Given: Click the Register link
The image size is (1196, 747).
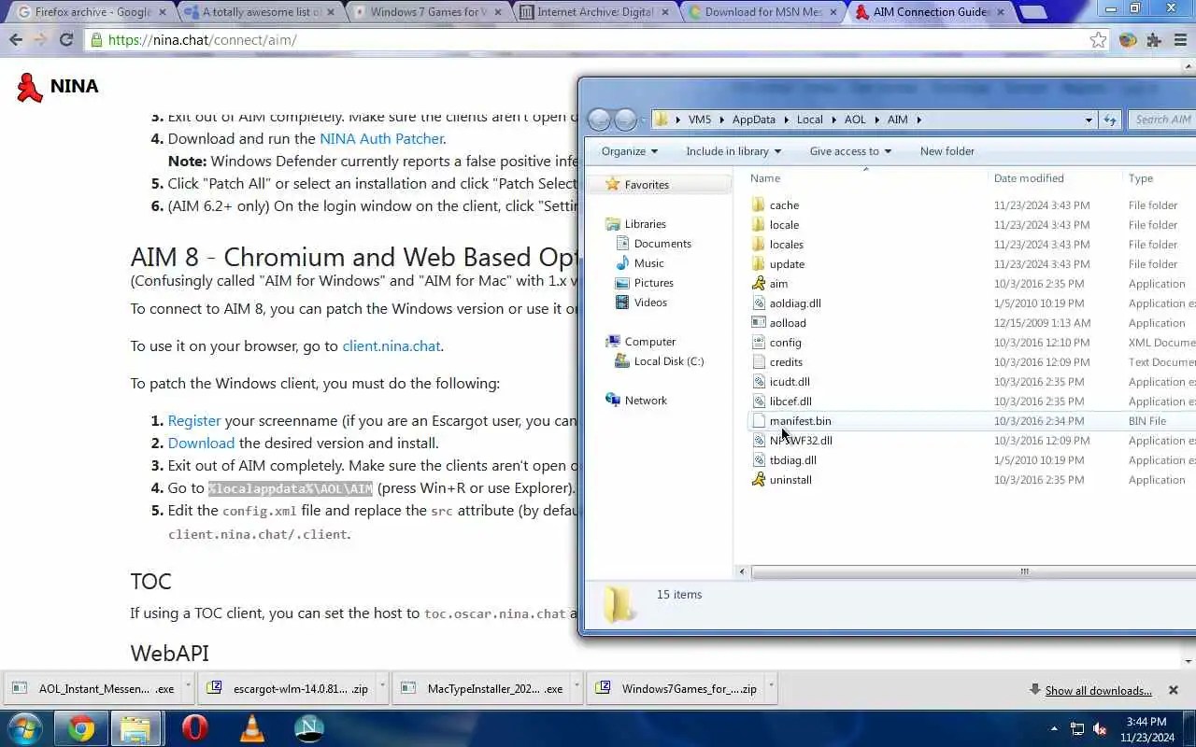Looking at the screenshot, I should [194, 420].
